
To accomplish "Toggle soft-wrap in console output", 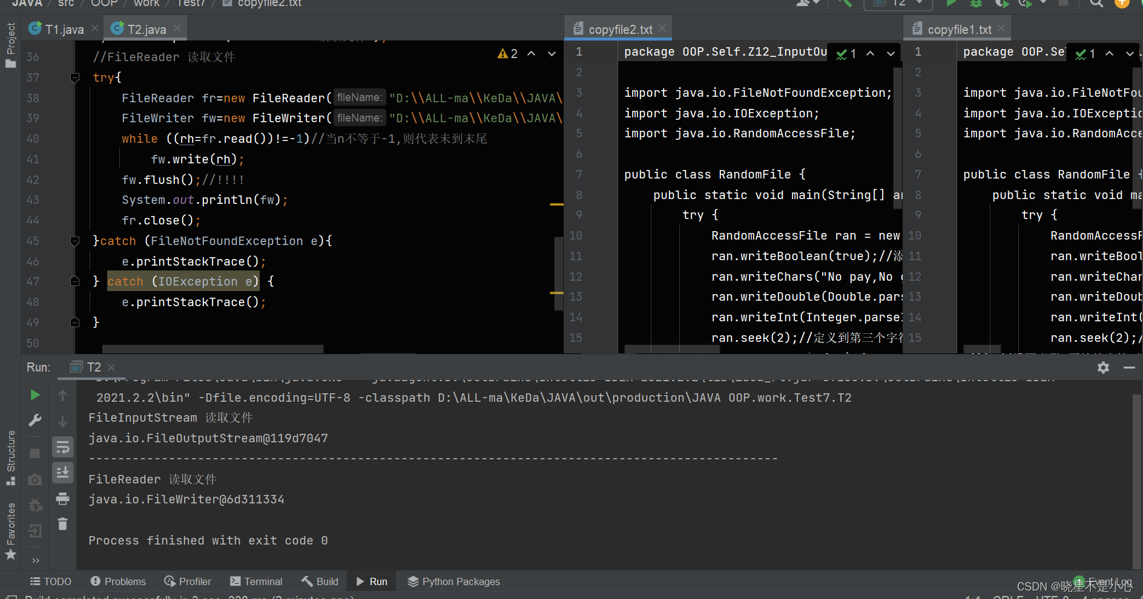I will pyautogui.click(x=62, y=448).
